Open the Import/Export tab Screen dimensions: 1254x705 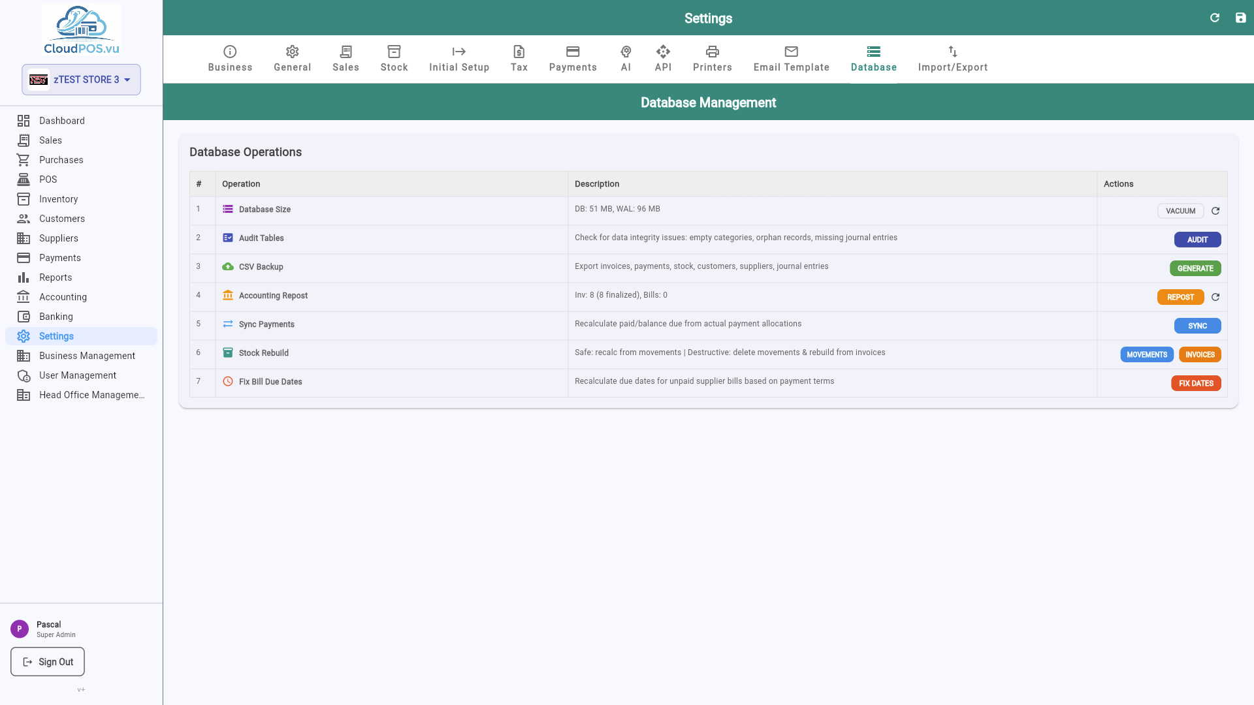(953, 59)
